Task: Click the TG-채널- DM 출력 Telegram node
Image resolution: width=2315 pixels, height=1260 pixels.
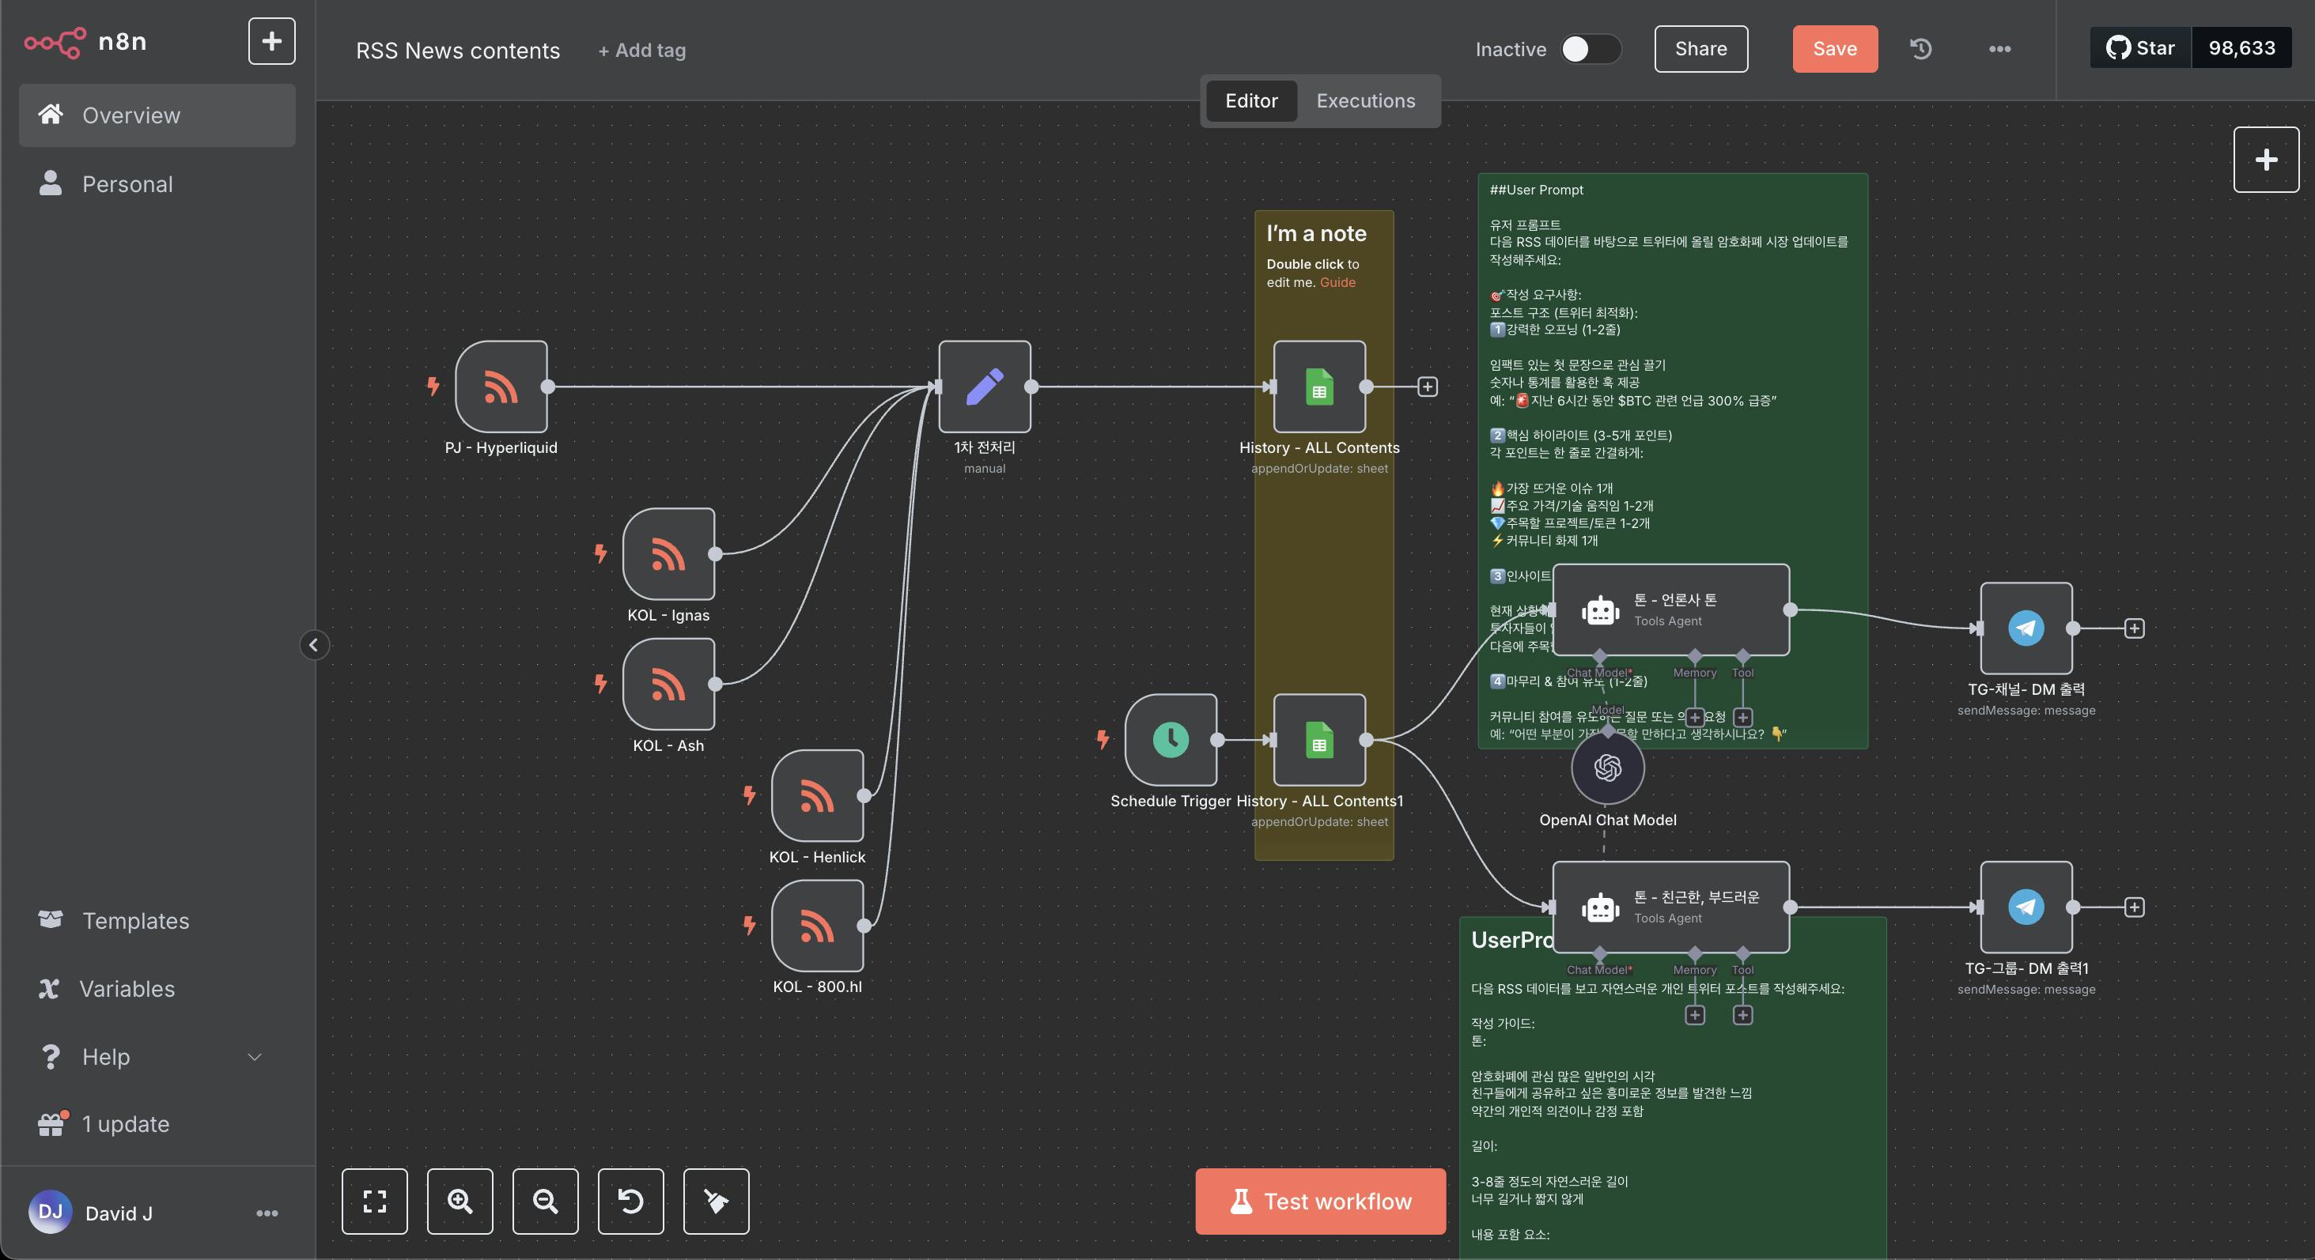Action: tap(2026, 628)
